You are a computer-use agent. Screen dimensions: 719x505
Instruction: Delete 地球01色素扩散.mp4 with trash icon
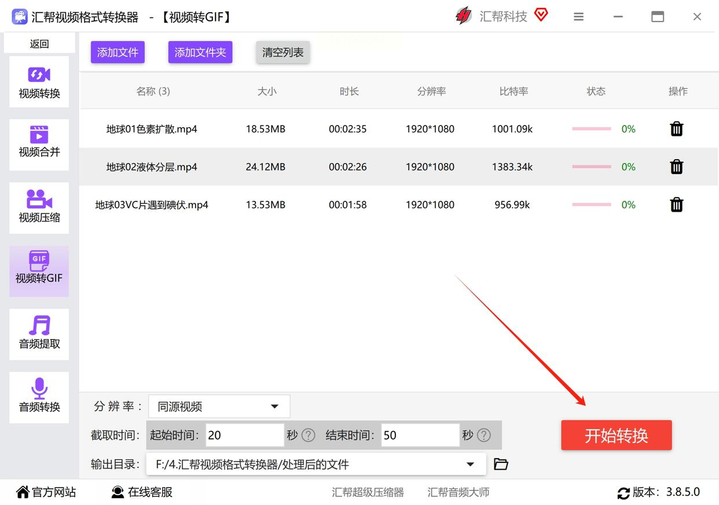click(676, 129)
